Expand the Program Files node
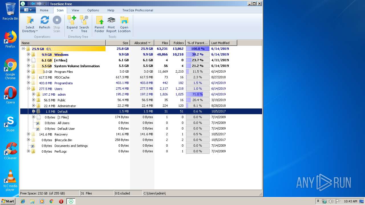 (x=28, y=71)
